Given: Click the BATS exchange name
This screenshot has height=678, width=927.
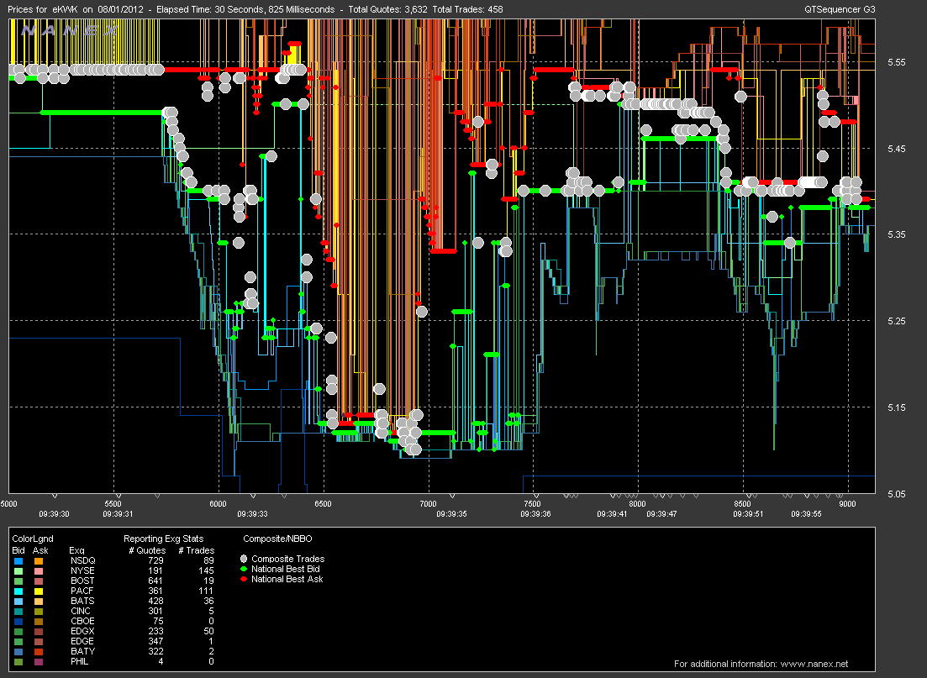Looking at the screenshot, I should tap(82, 601).
